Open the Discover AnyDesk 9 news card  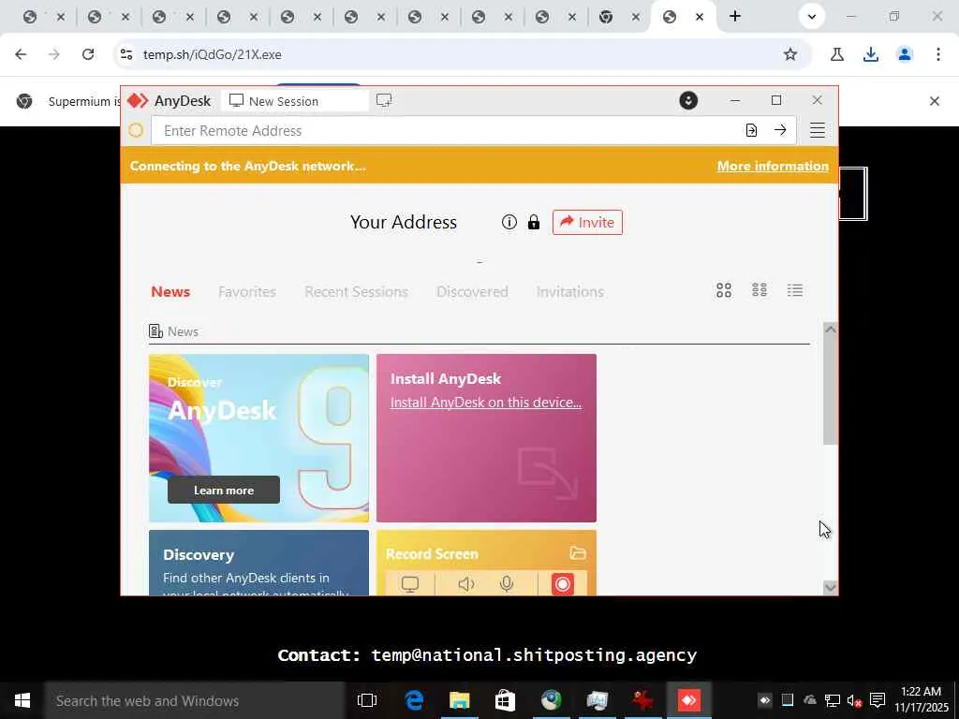pos(258,438)
